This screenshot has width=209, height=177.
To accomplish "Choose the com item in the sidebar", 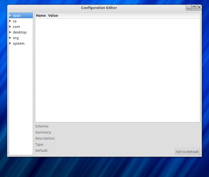I will (16, 27).
